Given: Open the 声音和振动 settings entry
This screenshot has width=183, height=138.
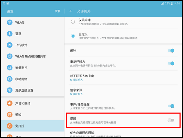Looking at the screenshot, I should pyautogui.click(x=33, y=103).
